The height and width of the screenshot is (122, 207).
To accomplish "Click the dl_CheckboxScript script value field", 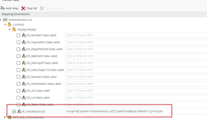I will click(118, 111).
